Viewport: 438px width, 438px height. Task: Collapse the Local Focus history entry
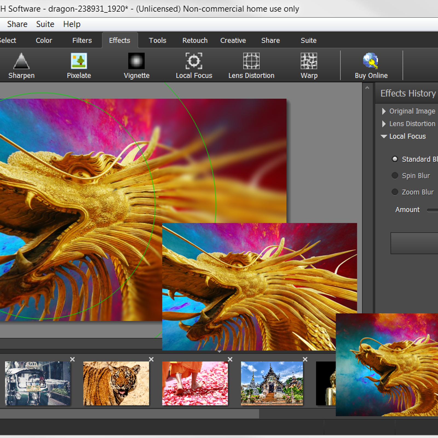pos(384,136)
